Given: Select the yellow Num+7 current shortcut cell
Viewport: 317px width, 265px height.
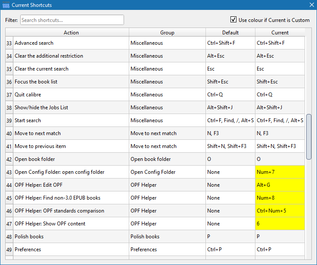Looking at the screenshot, I should click(280, 172).
